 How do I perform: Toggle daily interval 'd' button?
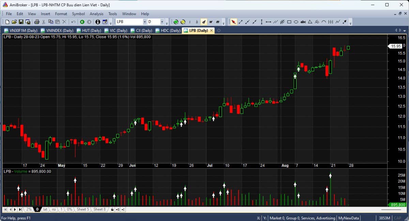coord(204,22)
